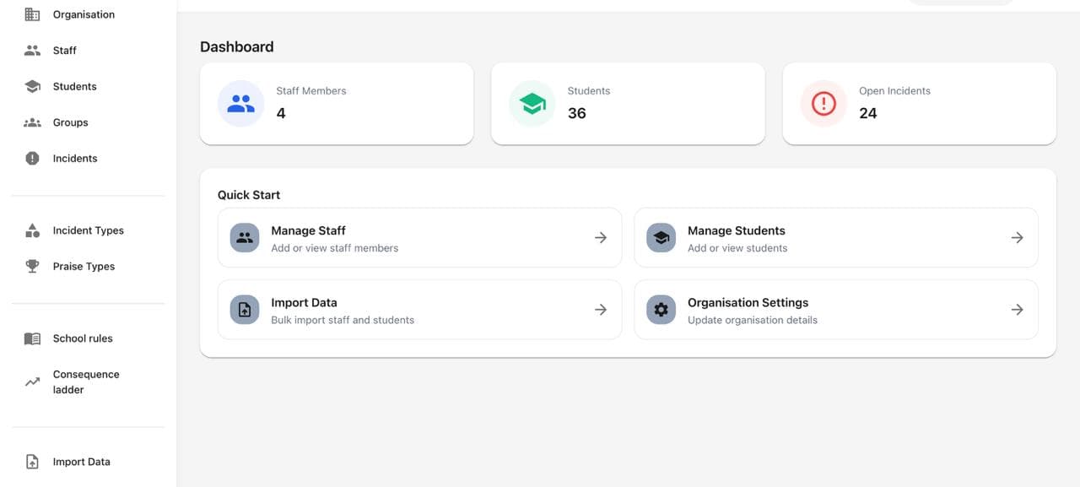This screenshot has width=1080, height=487.
Task: Click the Staff people icon in sidebar
Action: tap(32, 50)
